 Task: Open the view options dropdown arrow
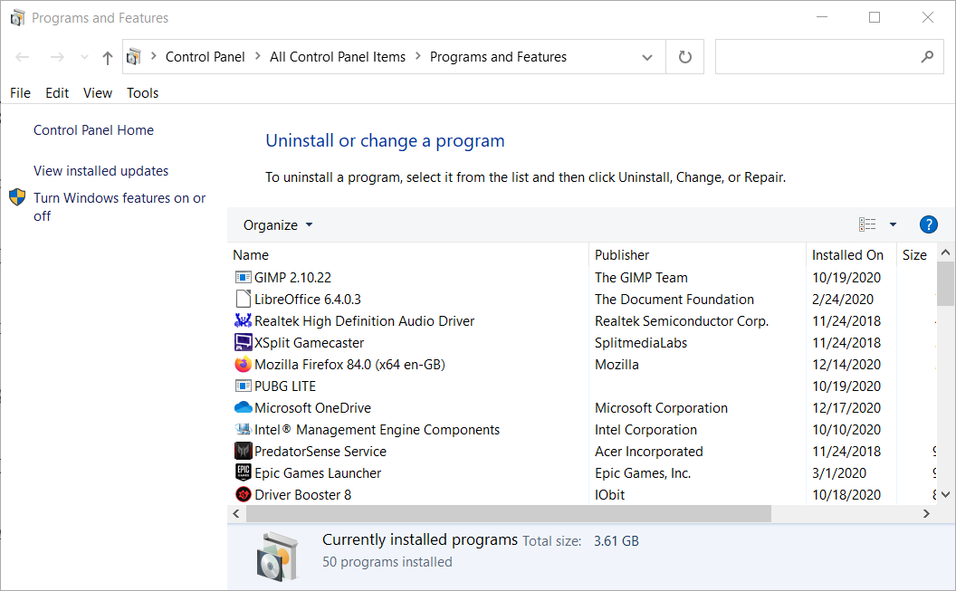(x=893, y=224)
